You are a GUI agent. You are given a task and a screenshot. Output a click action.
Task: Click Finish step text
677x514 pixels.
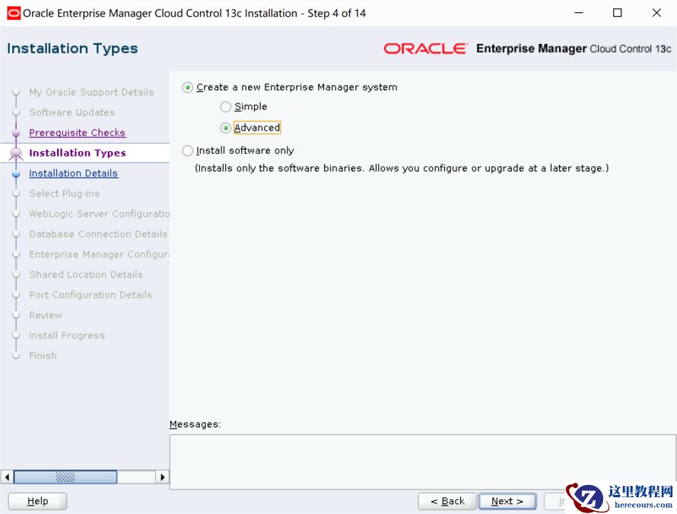click(43, 356)
